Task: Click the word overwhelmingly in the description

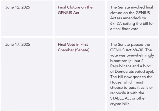Action: pos(140,55)
